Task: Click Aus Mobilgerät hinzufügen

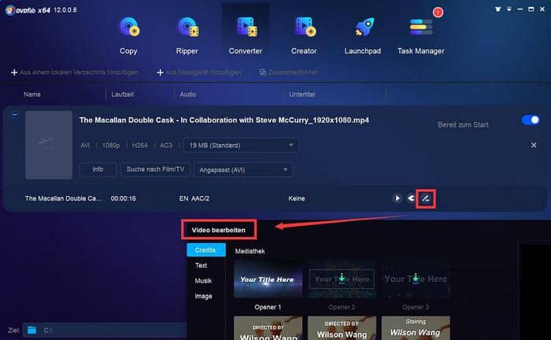Action: (x=203, y=72)
